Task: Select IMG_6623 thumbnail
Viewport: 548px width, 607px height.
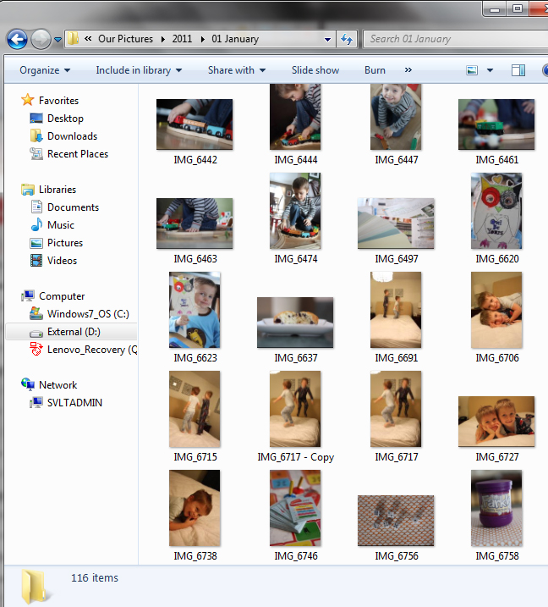Action: click(195, 310)
